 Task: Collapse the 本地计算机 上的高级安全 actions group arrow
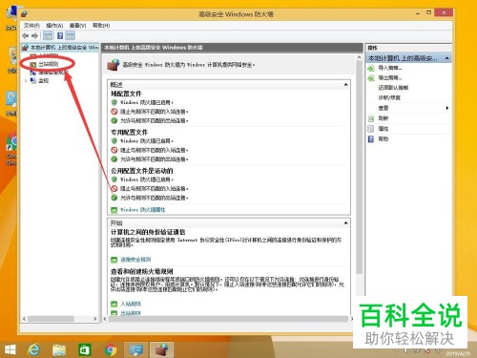pos(446,58)
